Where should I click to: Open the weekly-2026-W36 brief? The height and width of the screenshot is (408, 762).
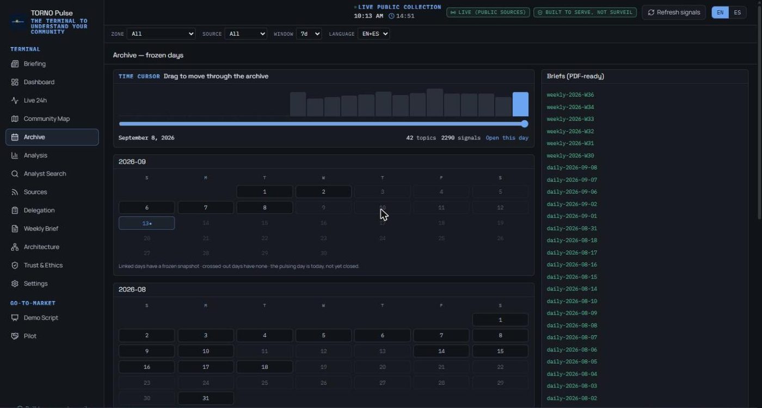[570, 95]
